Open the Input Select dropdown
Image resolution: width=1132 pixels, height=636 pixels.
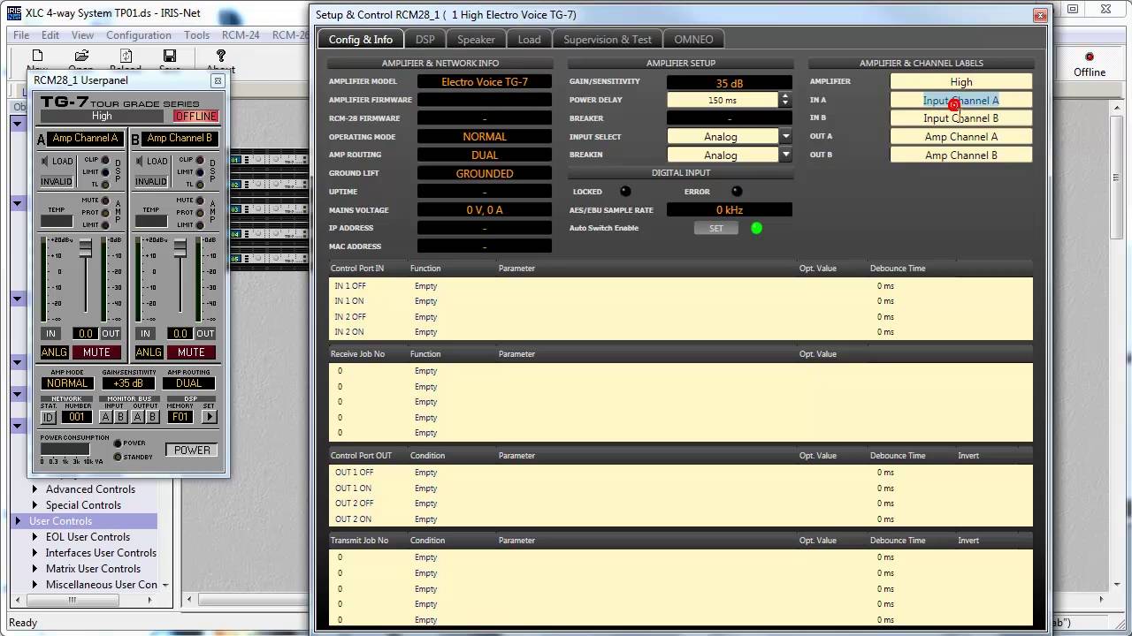click(785, 136)
